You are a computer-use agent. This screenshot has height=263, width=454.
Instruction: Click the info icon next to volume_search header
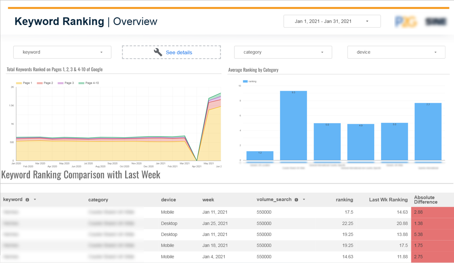click(296, 200)
